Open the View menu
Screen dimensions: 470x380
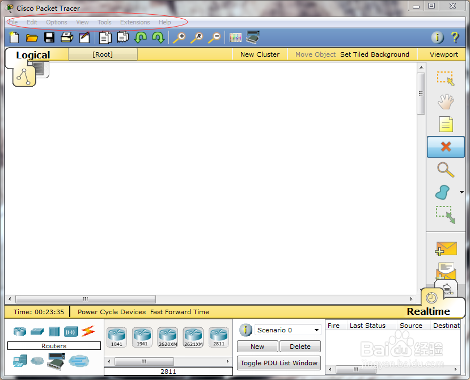(x=82, y=22)
